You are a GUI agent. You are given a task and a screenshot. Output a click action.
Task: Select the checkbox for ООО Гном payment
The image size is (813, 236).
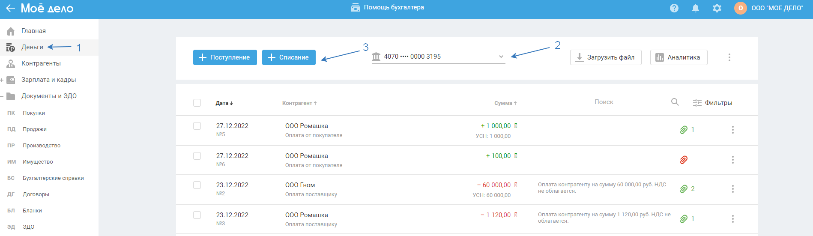(197, 185)
